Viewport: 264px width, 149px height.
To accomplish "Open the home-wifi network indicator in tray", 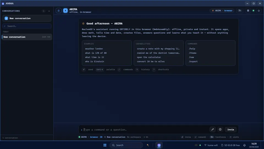I will 211,145.
